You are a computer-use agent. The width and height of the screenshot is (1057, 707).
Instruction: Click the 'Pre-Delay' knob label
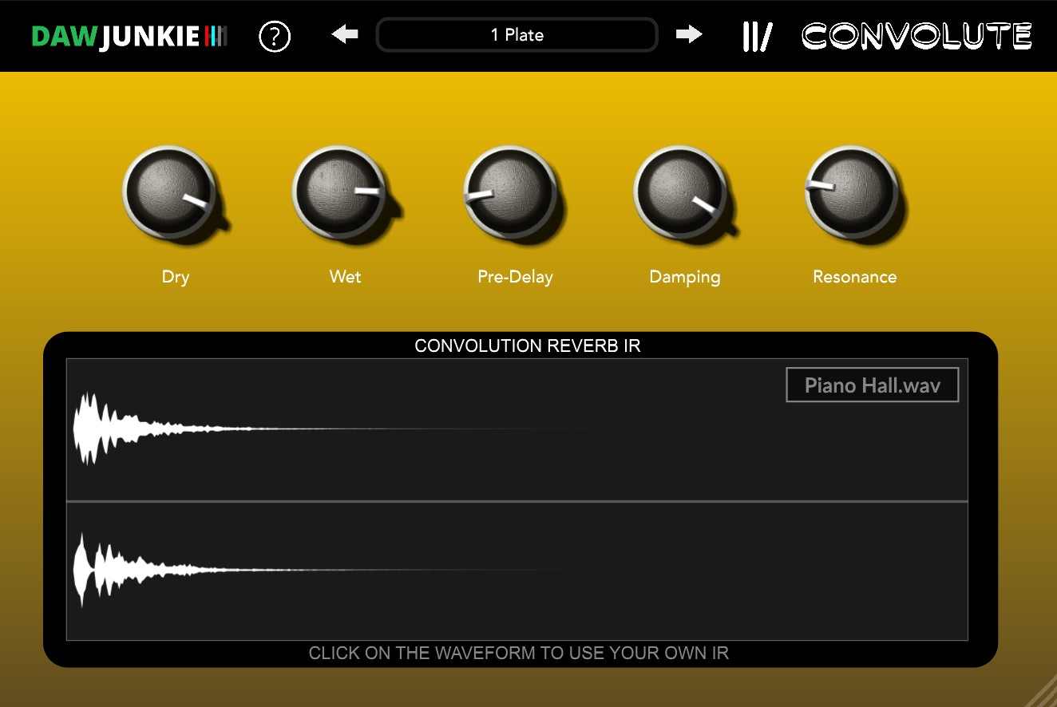(516, 277)
